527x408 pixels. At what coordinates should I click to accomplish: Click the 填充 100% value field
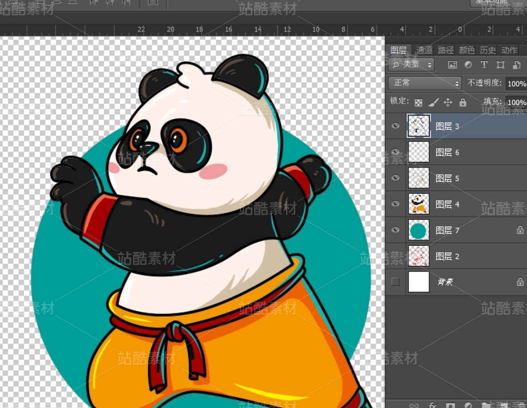pos(516,102)
